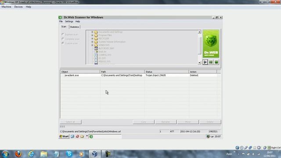Click the Start scan play button
The image size is (281, 158).
click(205, 62)
